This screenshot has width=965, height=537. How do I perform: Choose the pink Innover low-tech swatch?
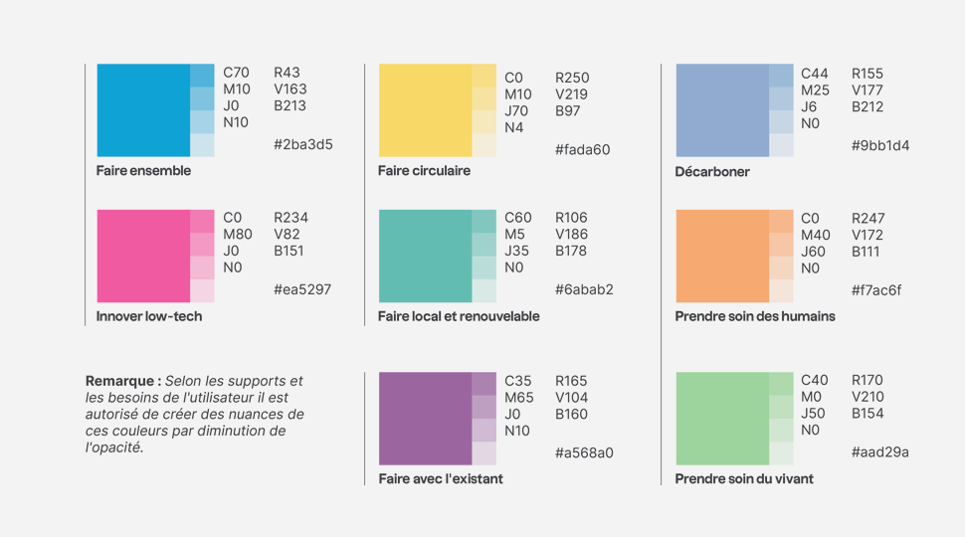point(143,256)
